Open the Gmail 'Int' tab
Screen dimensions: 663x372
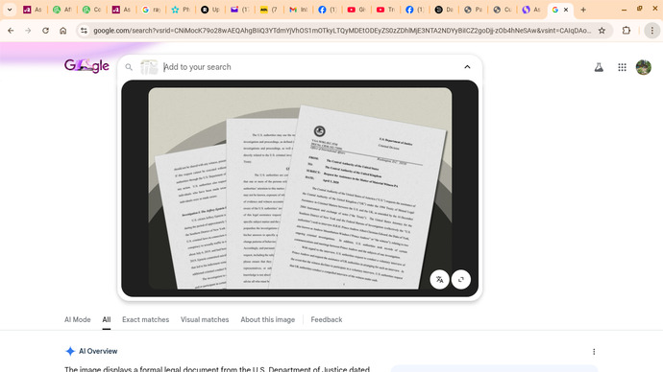coord(298,10)
